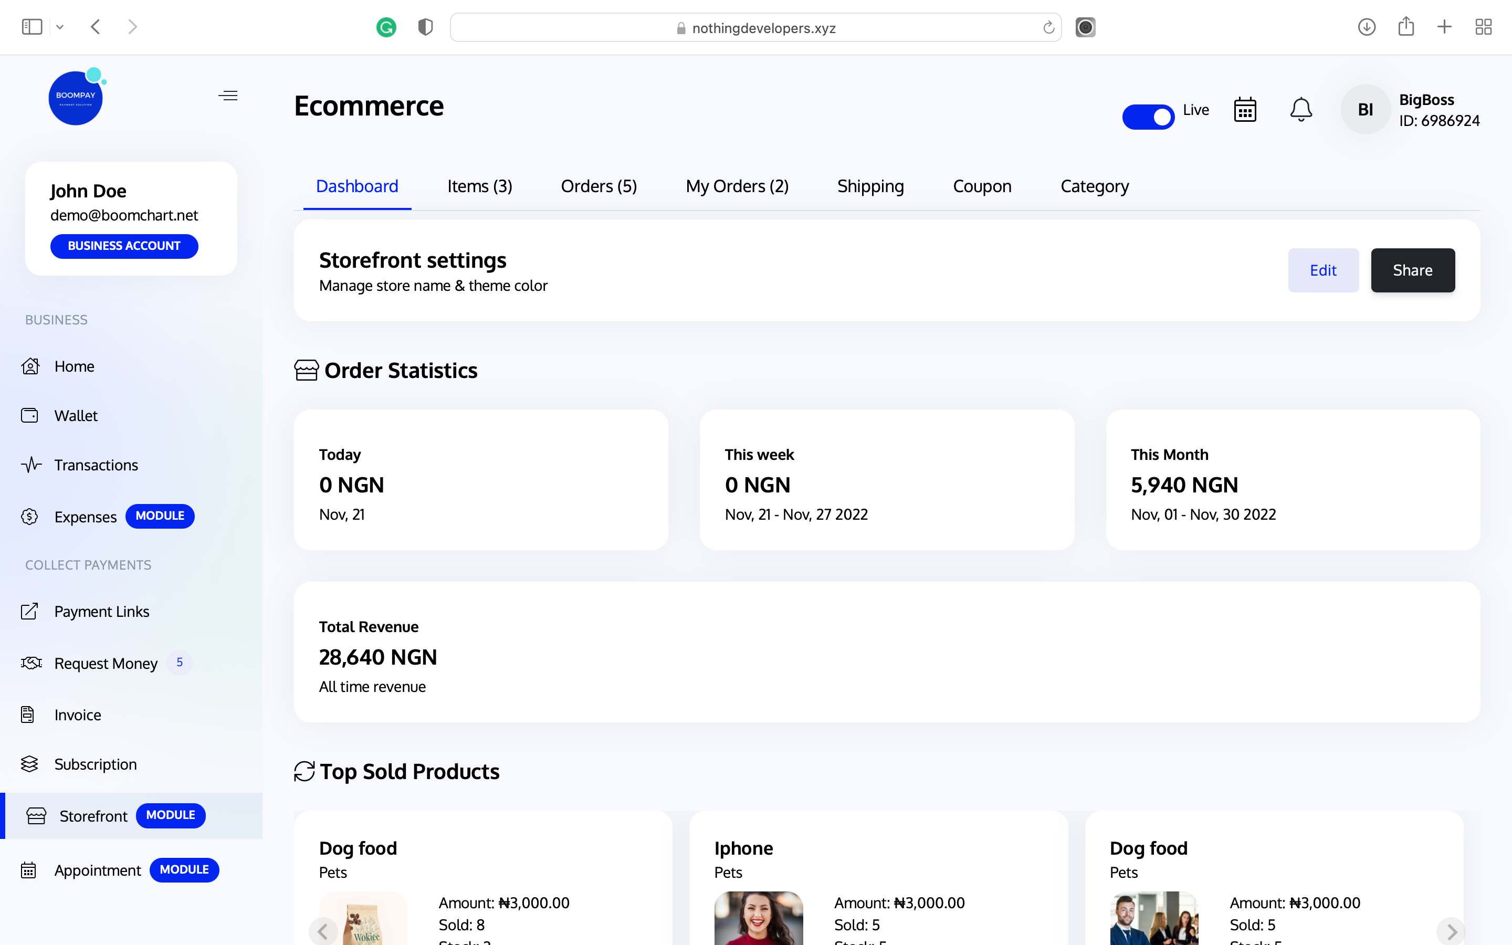The height and width of the screenshot is (945, 1512).
Task: Open the Expenses module
Action: click(86, 516)
